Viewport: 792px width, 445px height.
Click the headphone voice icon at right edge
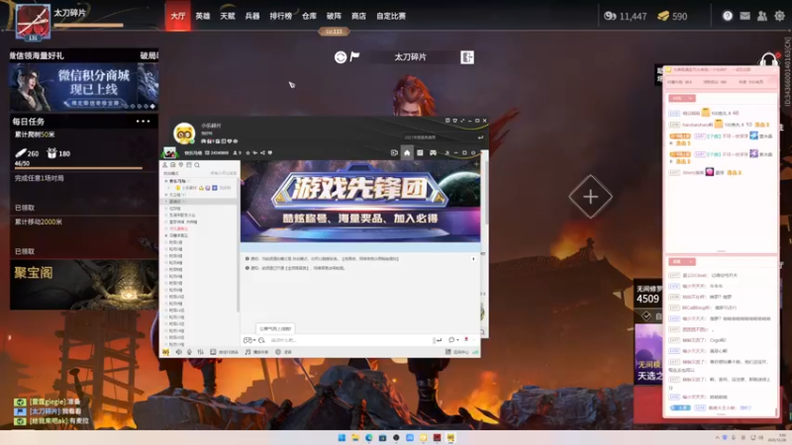(x=768, y=60)
